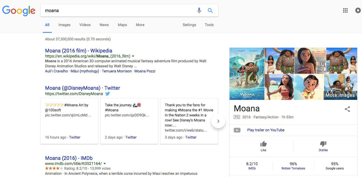Screen dimensions: 362x177
Task: Open the Take the journey tweet card
Action: [129, 121]
